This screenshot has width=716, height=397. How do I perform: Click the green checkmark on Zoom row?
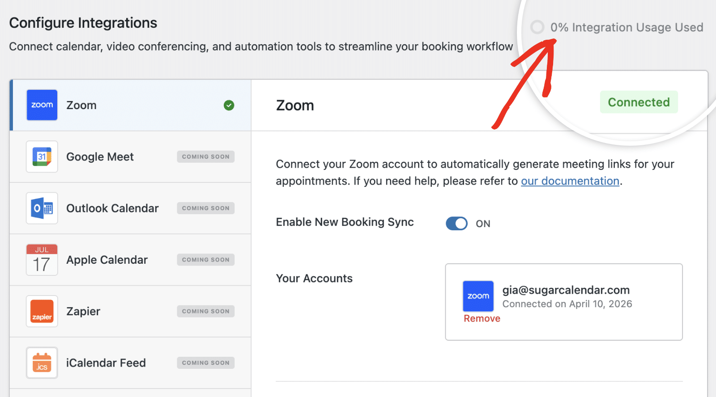tap(229, 105)
